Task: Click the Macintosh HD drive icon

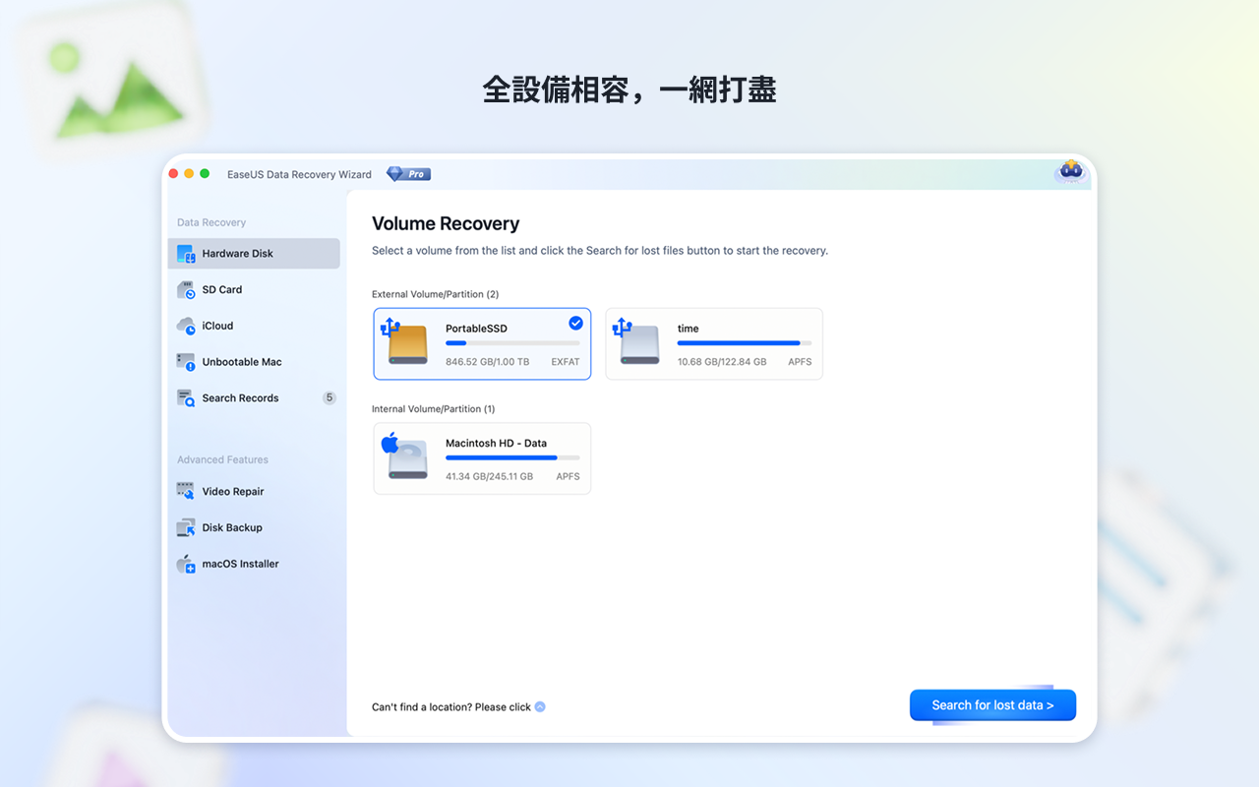Action: click(405, 455)
